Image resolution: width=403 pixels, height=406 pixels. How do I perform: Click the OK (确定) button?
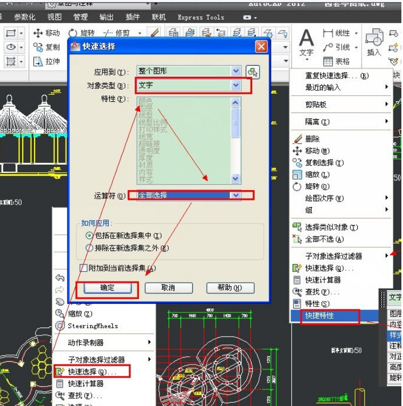click(107, 288)
